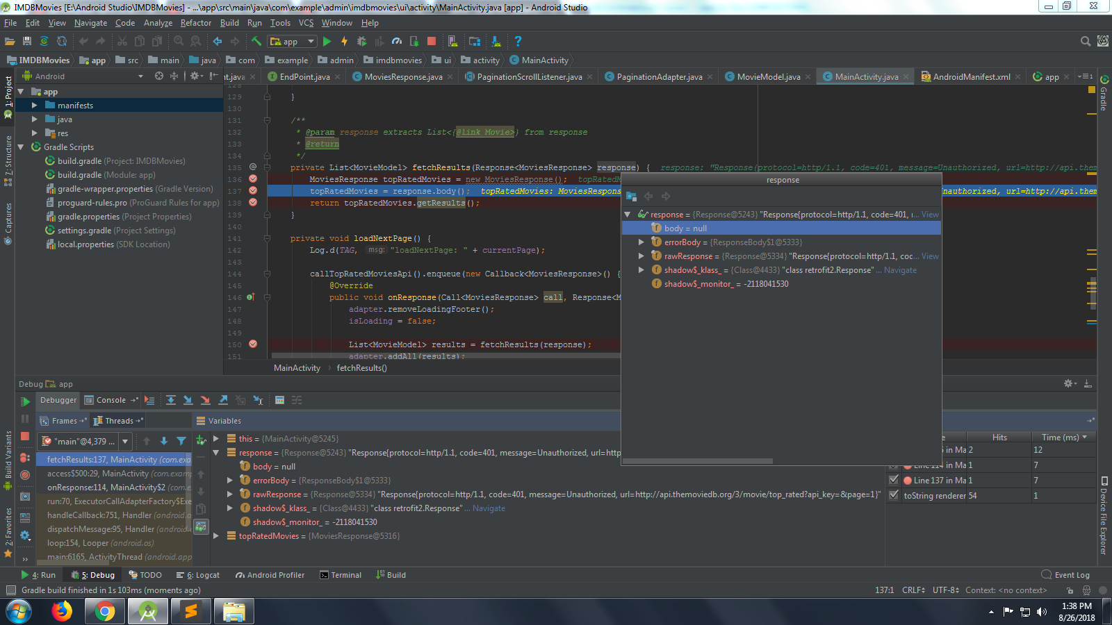Open Sublime Text from the taskbar
This screenshot has width=1112, height=625.
[x=191, y=612]
